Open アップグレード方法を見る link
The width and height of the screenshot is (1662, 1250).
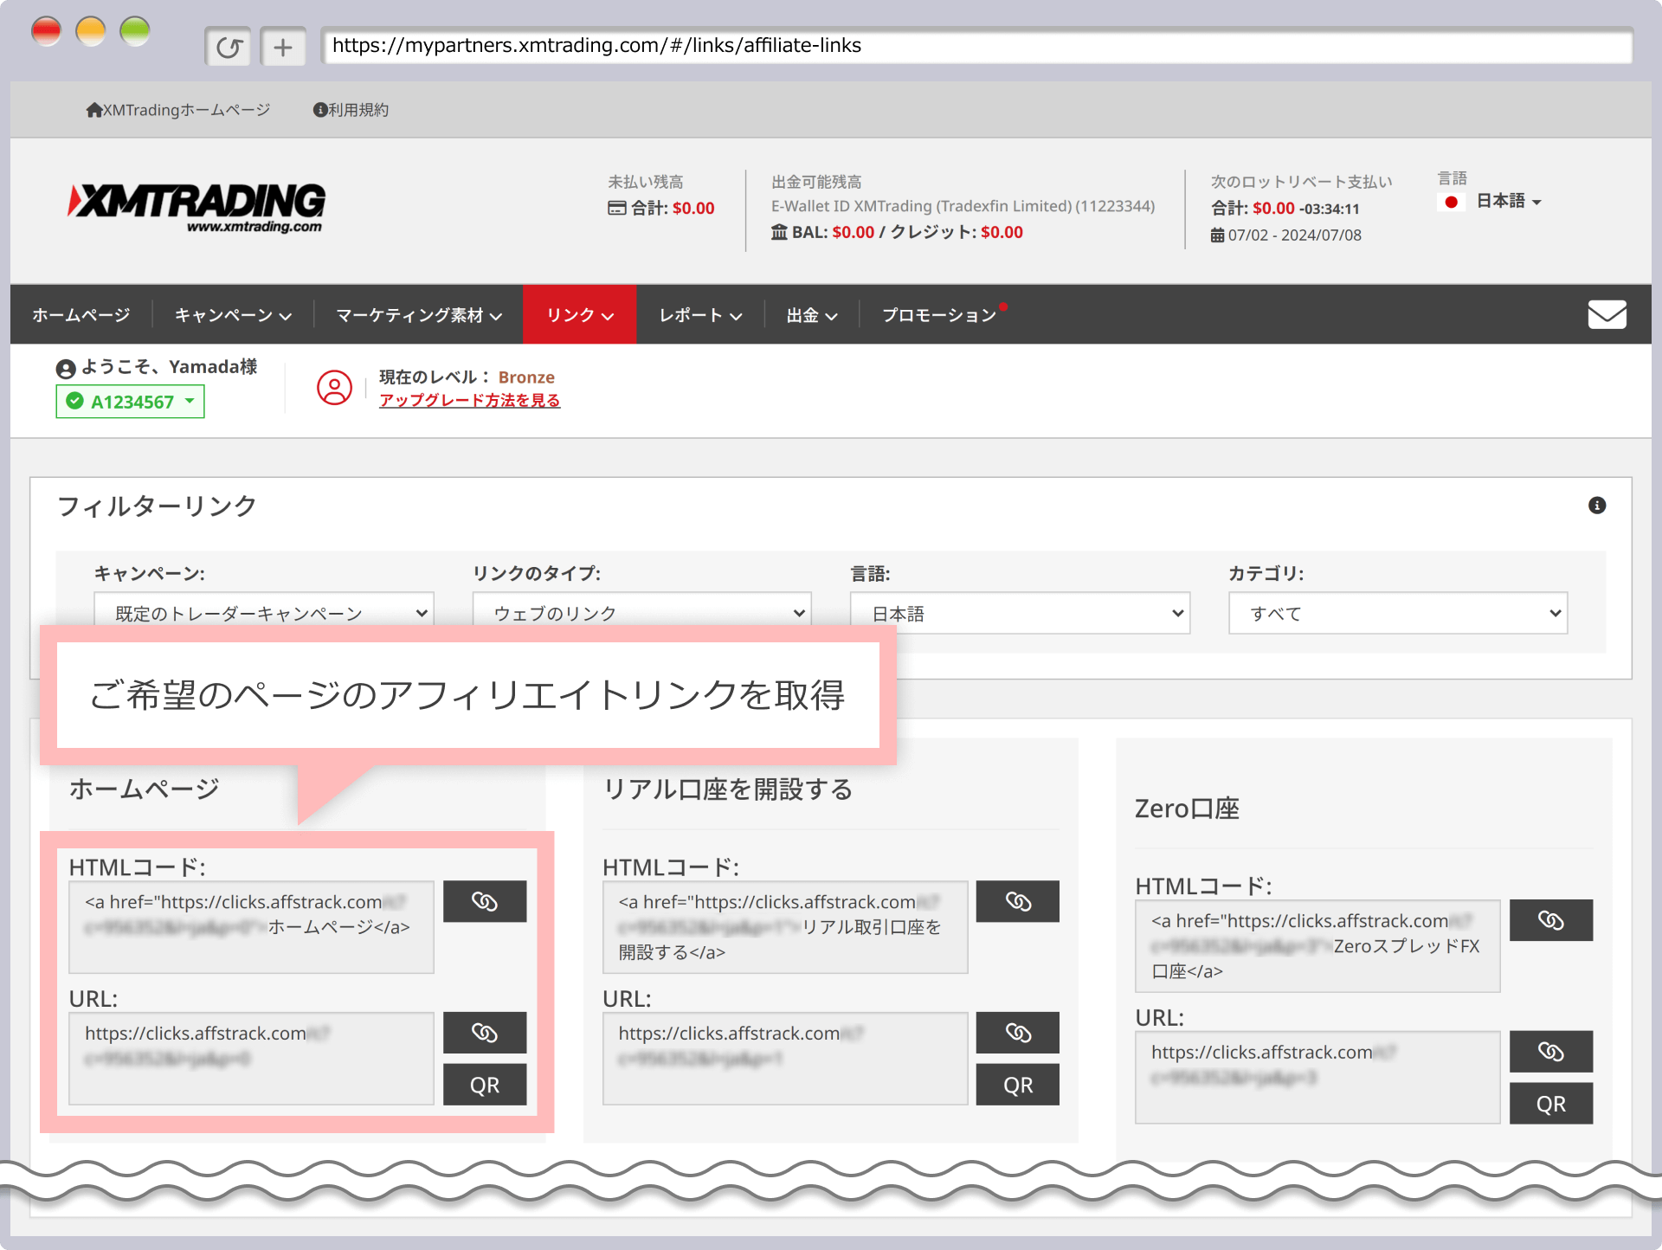pyautogui.click(x=469, y=400)
